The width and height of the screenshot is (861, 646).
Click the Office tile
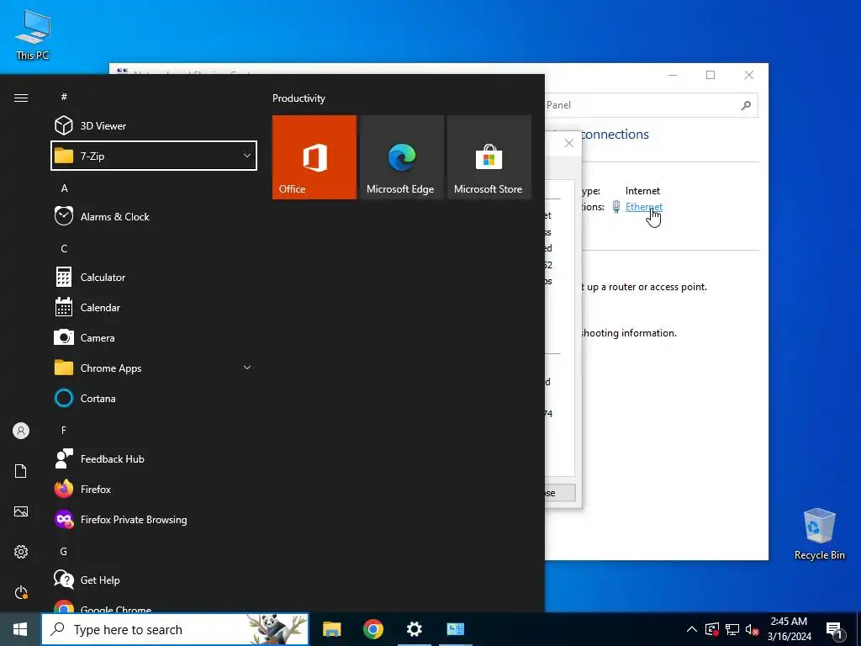tap(314, 157)
